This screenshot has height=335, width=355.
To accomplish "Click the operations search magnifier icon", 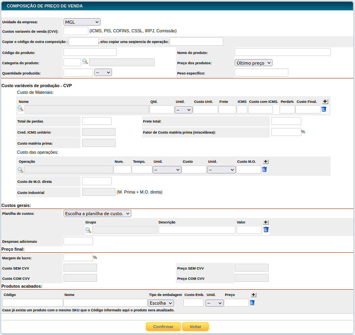I will (x=21, y=169).
